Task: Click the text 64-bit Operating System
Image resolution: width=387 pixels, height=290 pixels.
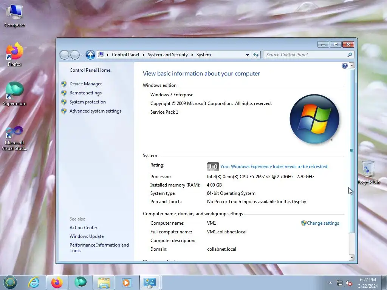Action: (x=231, y=193)
